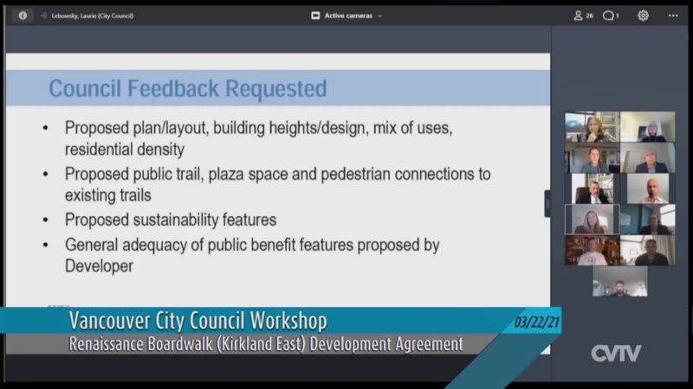Click the Council Feedback Requested slide heading

point(187,88)
